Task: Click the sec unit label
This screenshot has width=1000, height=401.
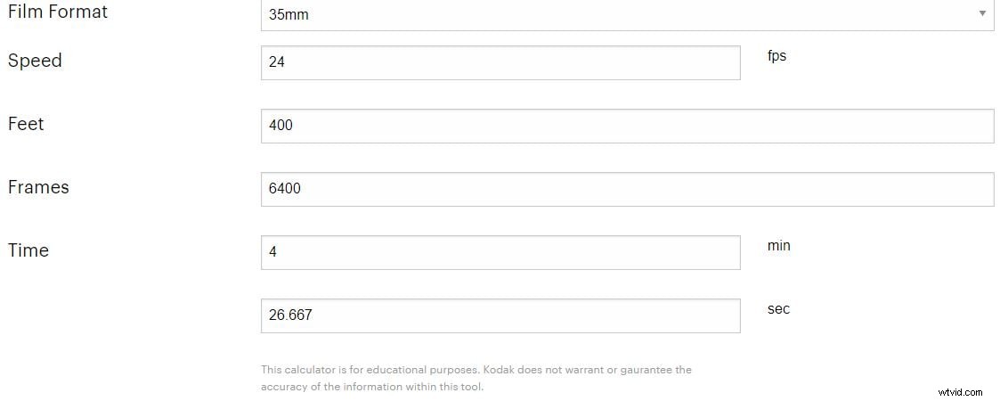Action: click(x=778, y=308)
